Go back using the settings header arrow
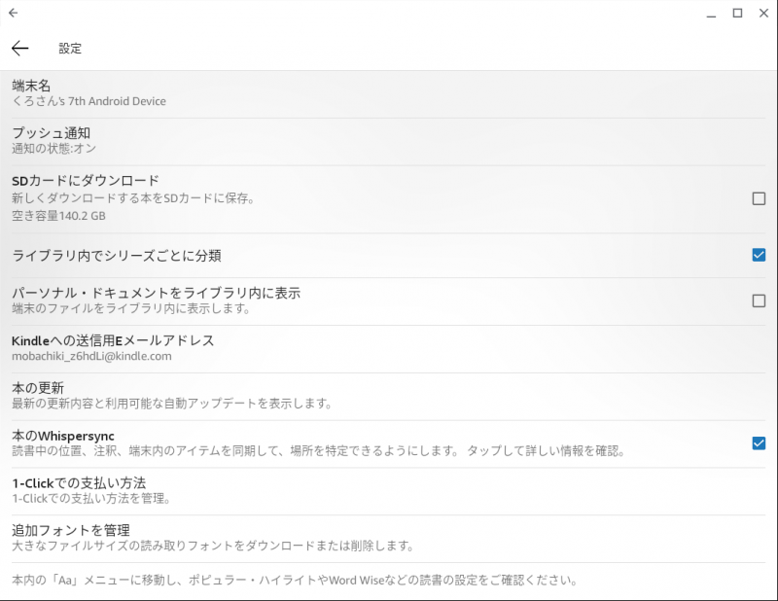Viewport: 778px width, 601px height. [19, 49]
